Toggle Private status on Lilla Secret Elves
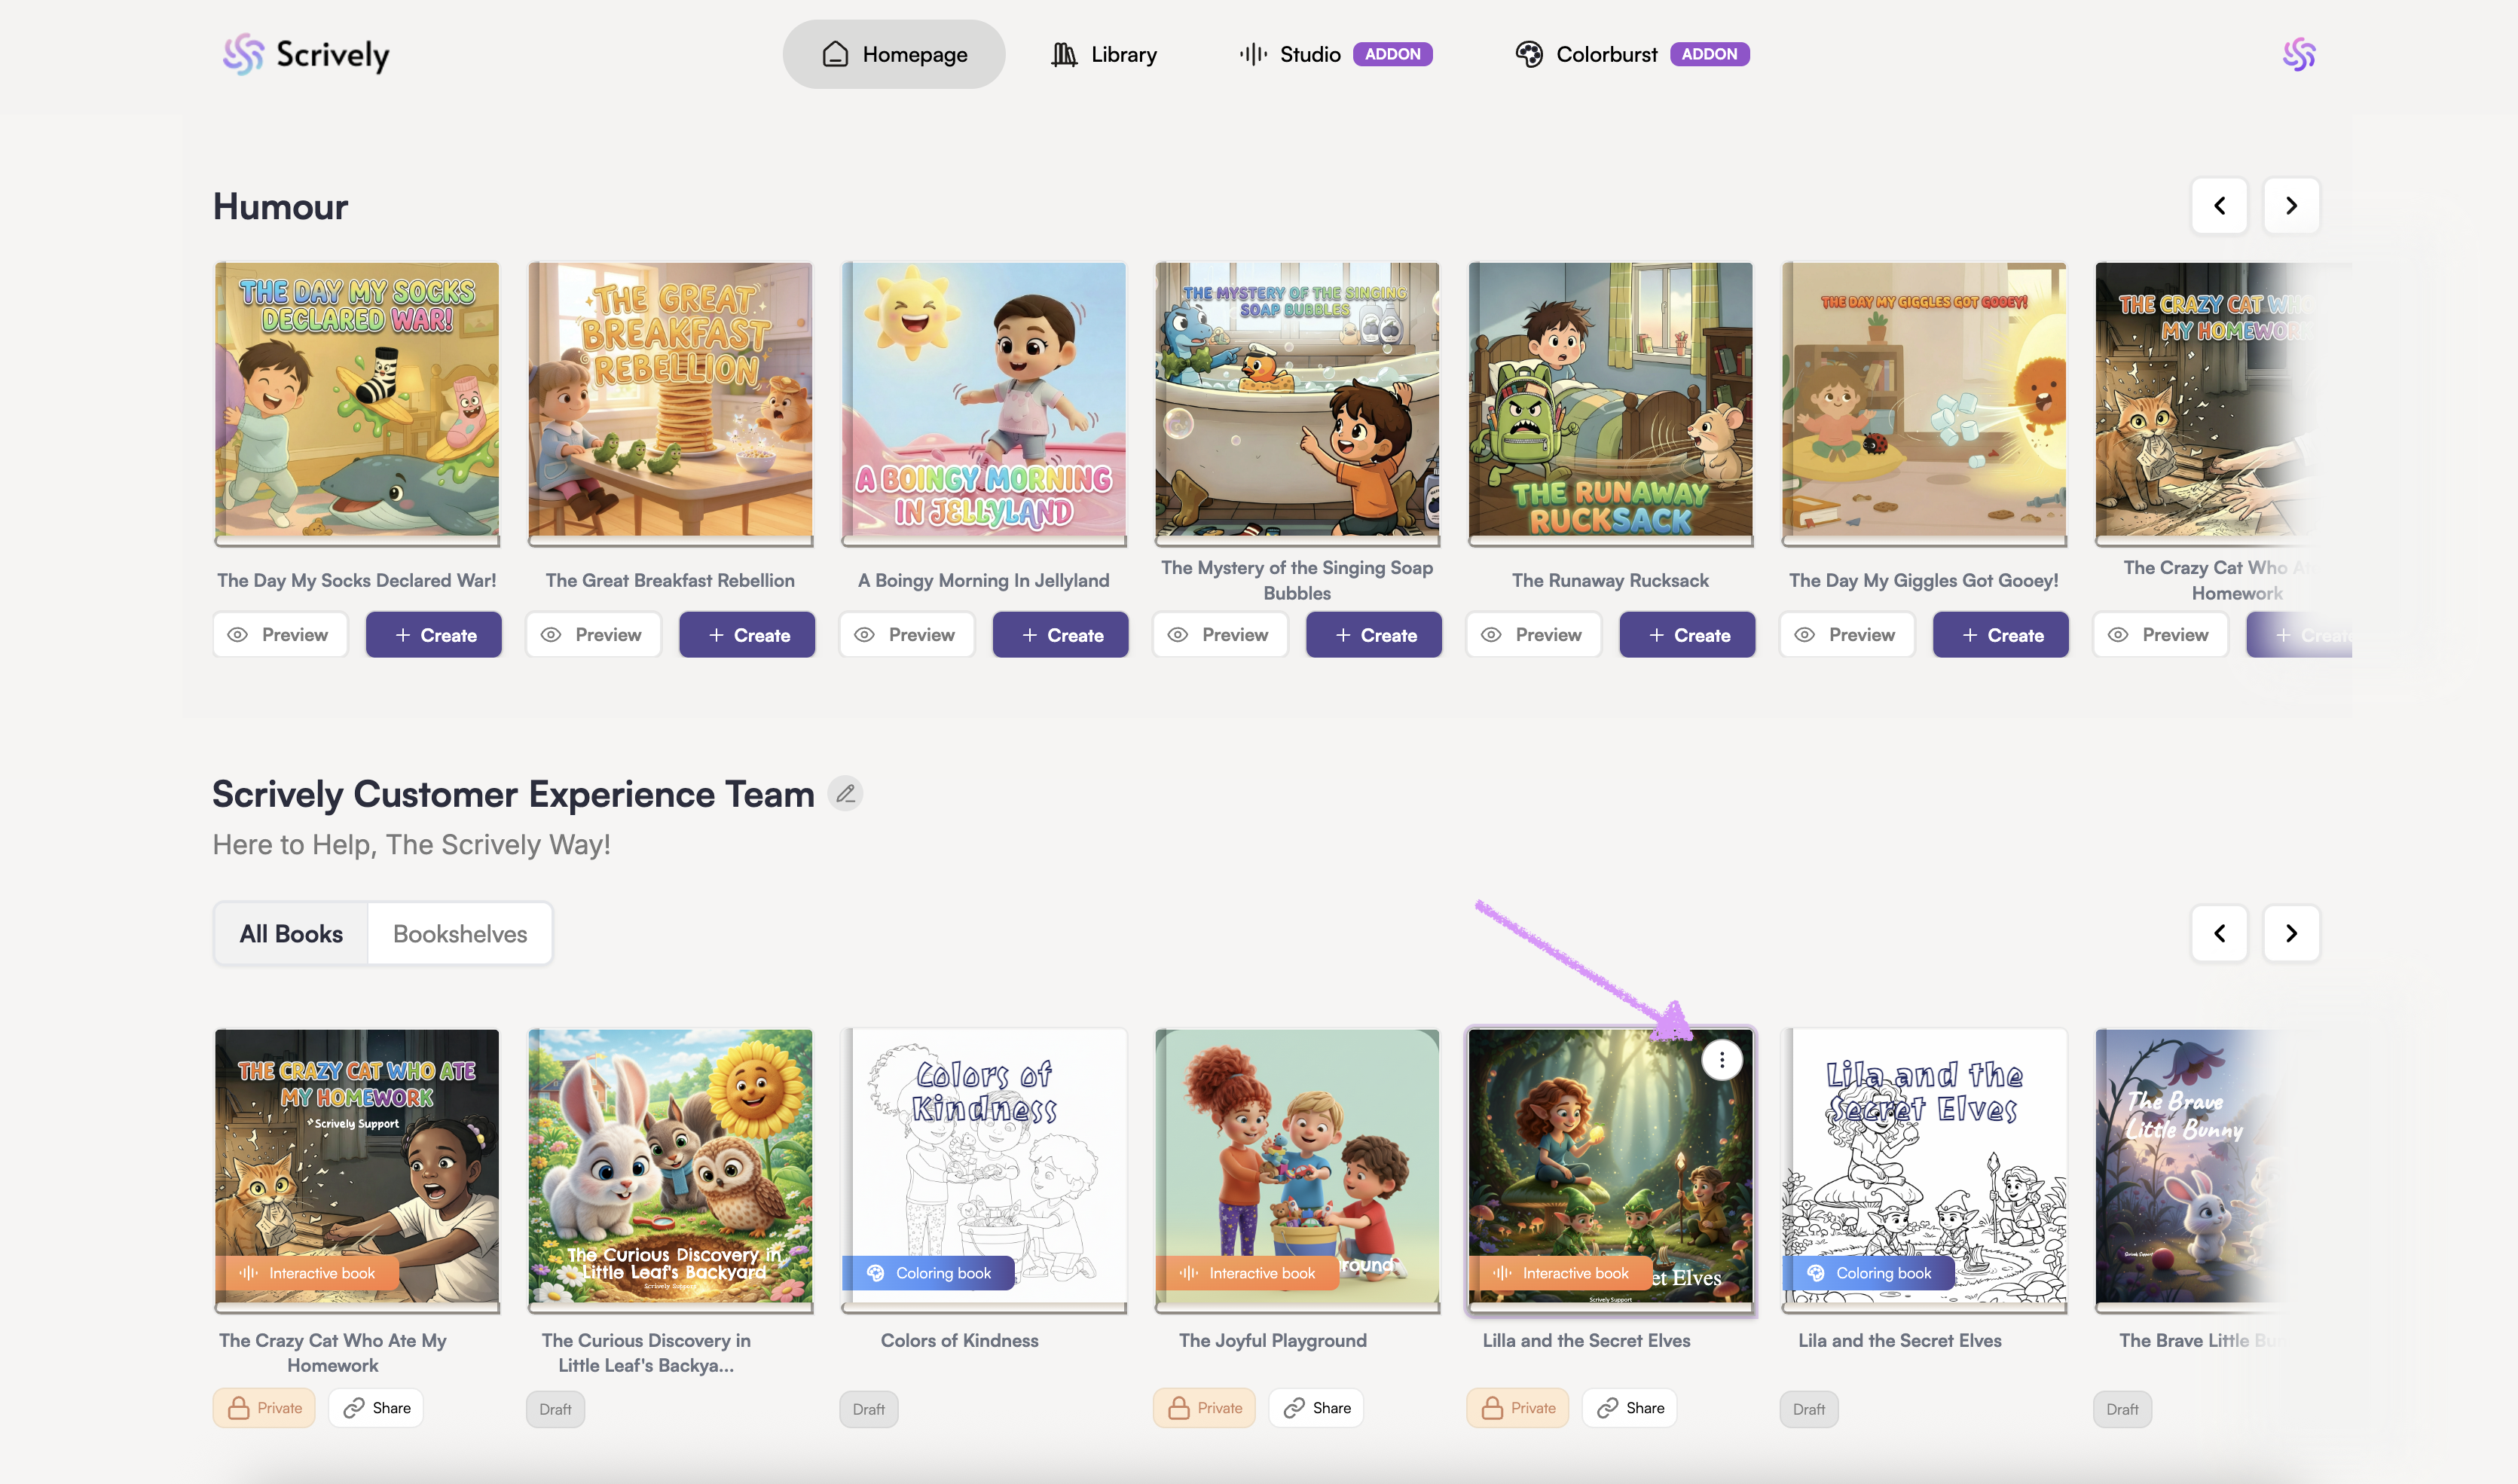The width and height of the screenshot is (2518, 1484). pyautogui.click(x=1517, y=1408)
